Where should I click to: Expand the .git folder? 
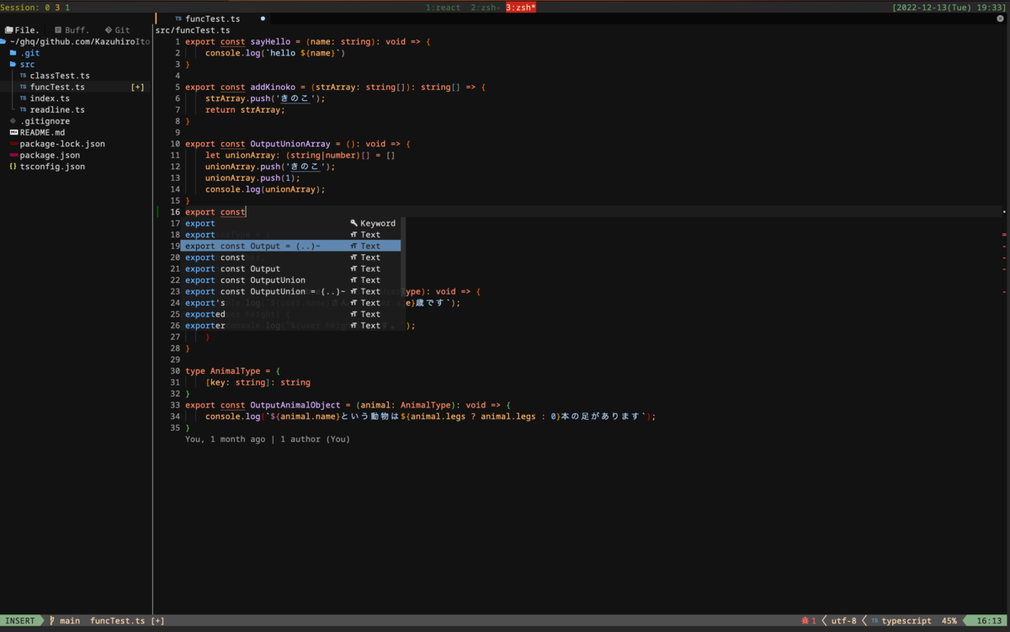click(x=30, y=53)
